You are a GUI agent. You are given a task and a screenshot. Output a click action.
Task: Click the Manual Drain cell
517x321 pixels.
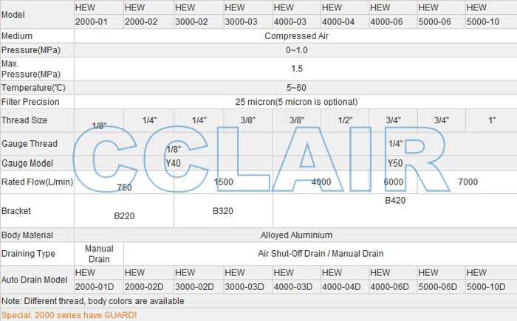tap(99, 254)
